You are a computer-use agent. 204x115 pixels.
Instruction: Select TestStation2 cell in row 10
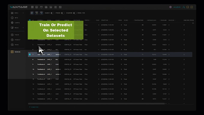[x=41, y=69]
